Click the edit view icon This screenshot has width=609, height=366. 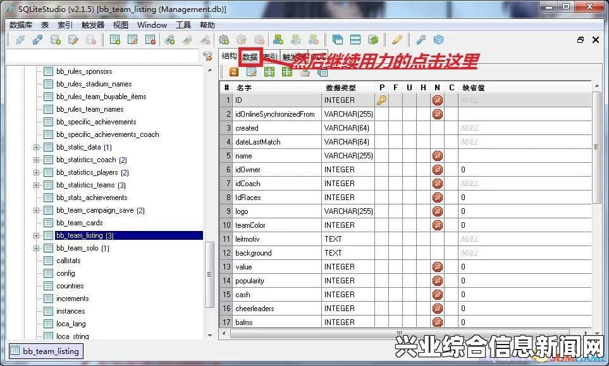tap(296, 40)
